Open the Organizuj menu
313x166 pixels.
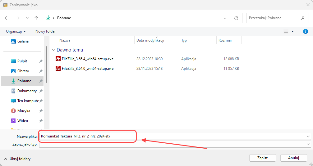coord(16,31)
